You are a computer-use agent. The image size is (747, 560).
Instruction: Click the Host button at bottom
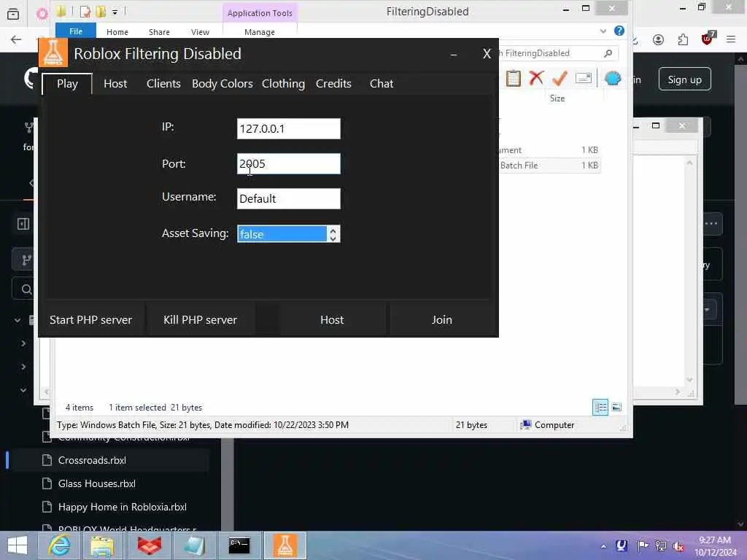[332, 319]
